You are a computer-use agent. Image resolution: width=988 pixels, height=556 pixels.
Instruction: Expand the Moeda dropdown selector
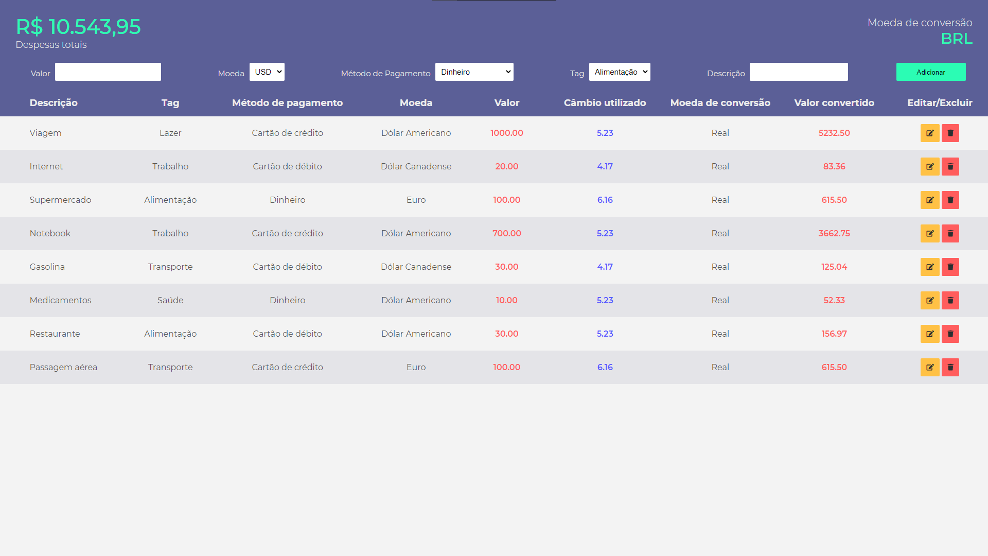[x=268, y=71]
